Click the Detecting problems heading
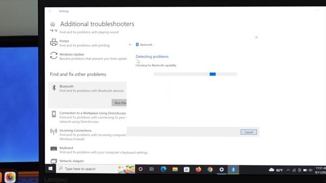Screen dimensions: 326x183 tap(152, 56)
